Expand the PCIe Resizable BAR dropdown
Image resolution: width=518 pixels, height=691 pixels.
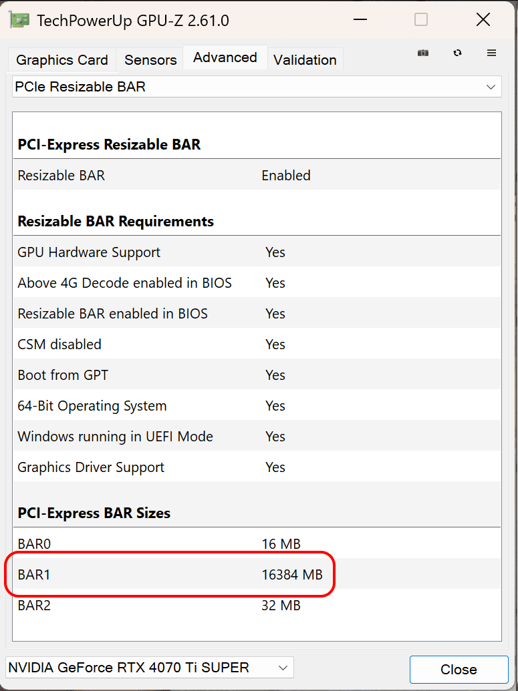point(257,87)
